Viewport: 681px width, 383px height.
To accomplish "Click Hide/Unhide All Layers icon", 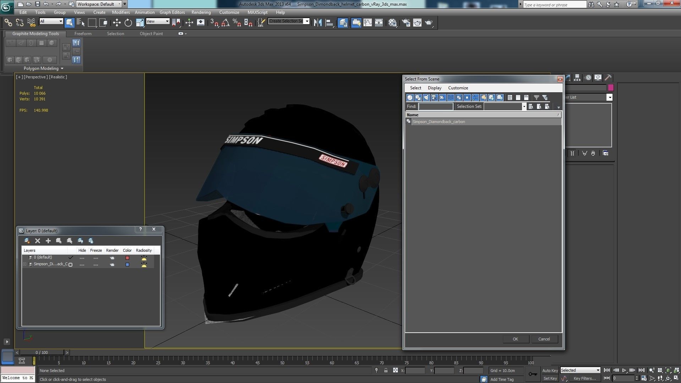I will pos(81,241).
